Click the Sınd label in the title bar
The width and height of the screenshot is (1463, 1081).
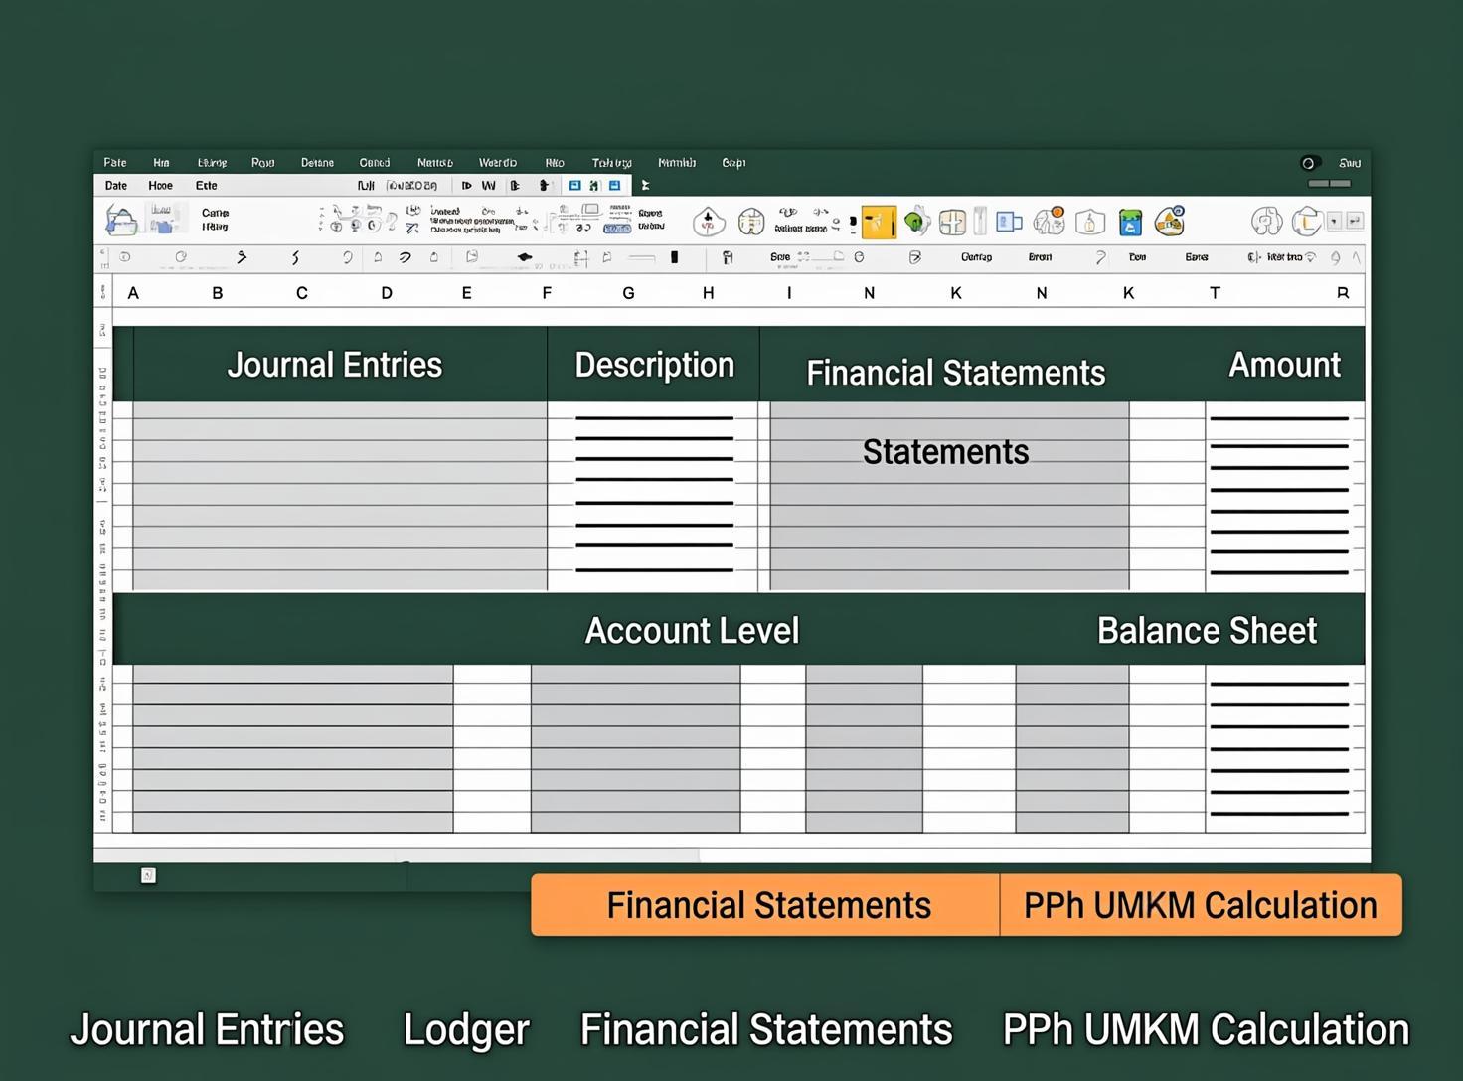1349,163
